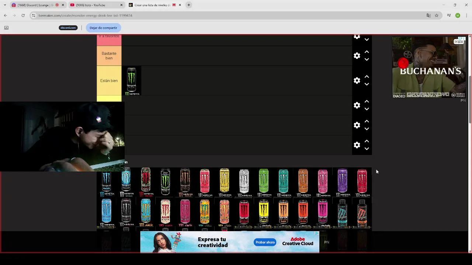View site information icon in address bar

tap(34, 15)
